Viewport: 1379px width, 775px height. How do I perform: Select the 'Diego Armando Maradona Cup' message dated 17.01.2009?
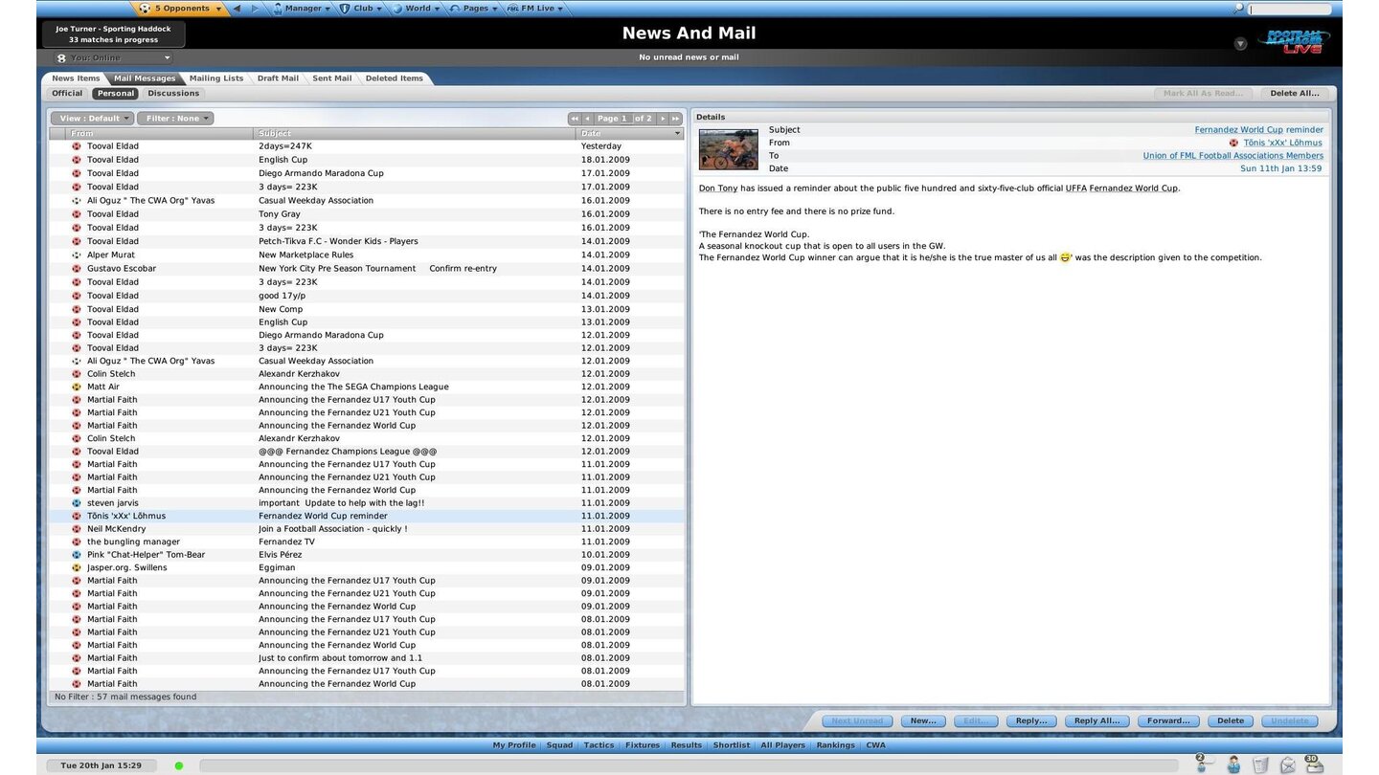coord(367,173)
